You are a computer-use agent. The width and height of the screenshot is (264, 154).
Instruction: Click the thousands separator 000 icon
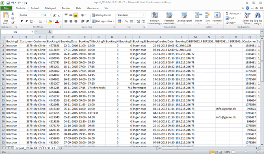[132, 21]
